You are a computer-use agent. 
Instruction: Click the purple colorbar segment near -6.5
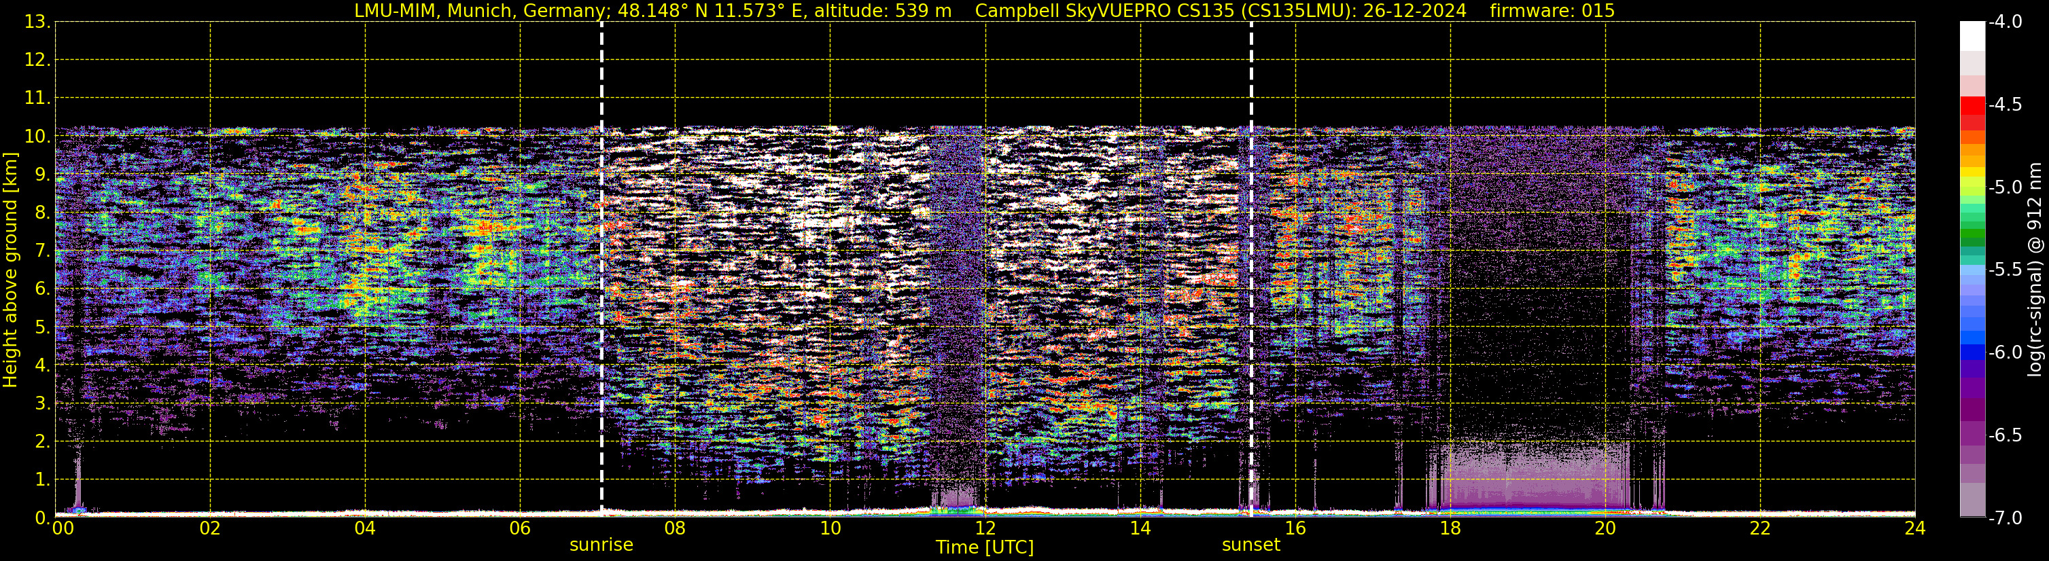[1972, 435]
